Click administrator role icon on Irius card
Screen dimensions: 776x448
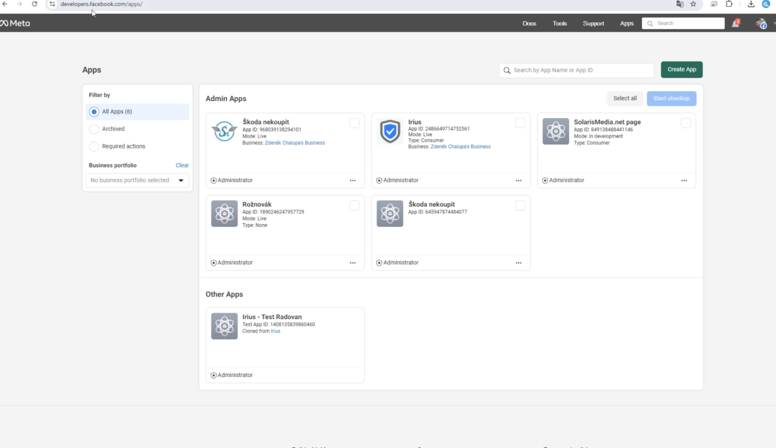point(379,180)
